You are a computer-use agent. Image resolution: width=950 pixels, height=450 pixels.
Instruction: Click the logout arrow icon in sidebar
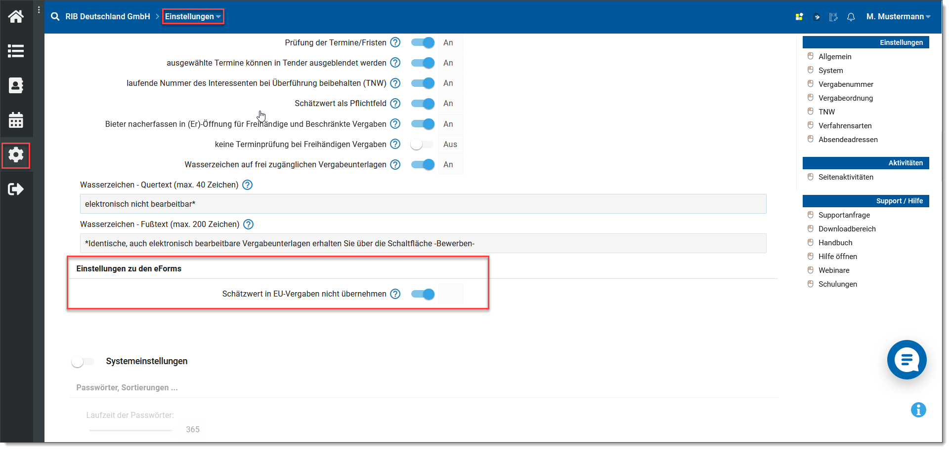pyautogui.click(x=16, y=189)
